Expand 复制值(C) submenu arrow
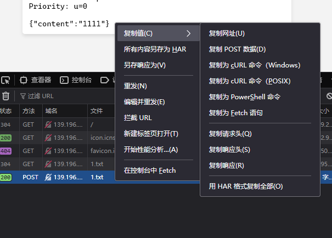This screenshot has height=238, width=332. (188, 33)
